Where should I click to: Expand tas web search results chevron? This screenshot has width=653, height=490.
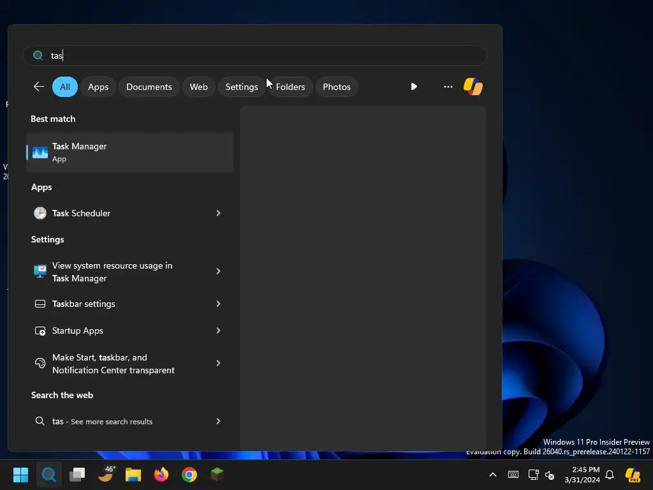(218, 421)
